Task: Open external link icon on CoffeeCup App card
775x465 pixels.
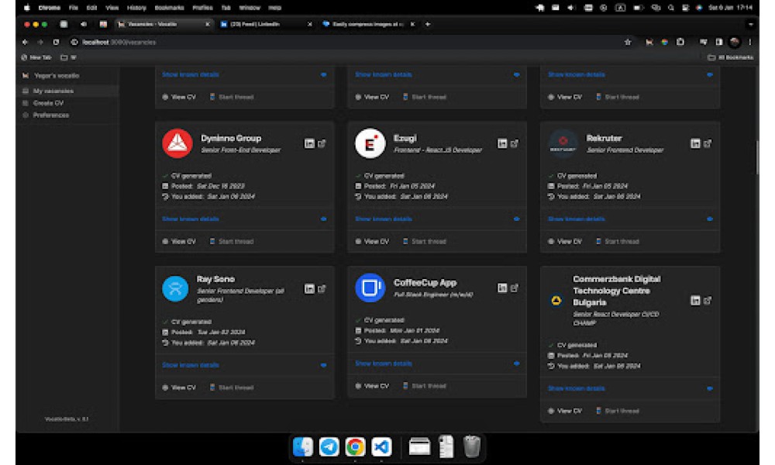Action: pos(515,288)
